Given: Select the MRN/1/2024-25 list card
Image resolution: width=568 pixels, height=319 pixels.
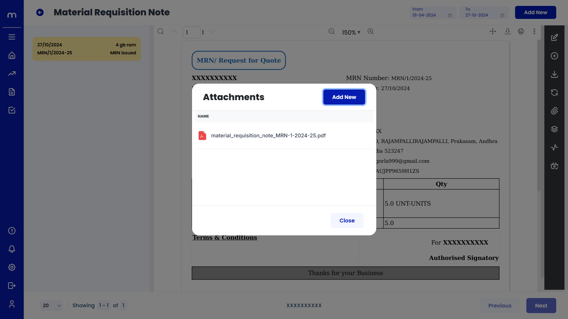Looking at the screenshot, I should 86,49.
